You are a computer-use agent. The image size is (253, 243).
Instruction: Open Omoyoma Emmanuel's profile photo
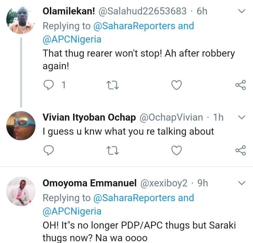coord(21,191)
